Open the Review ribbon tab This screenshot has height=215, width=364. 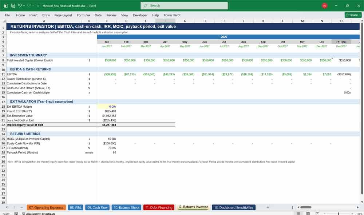111,15
